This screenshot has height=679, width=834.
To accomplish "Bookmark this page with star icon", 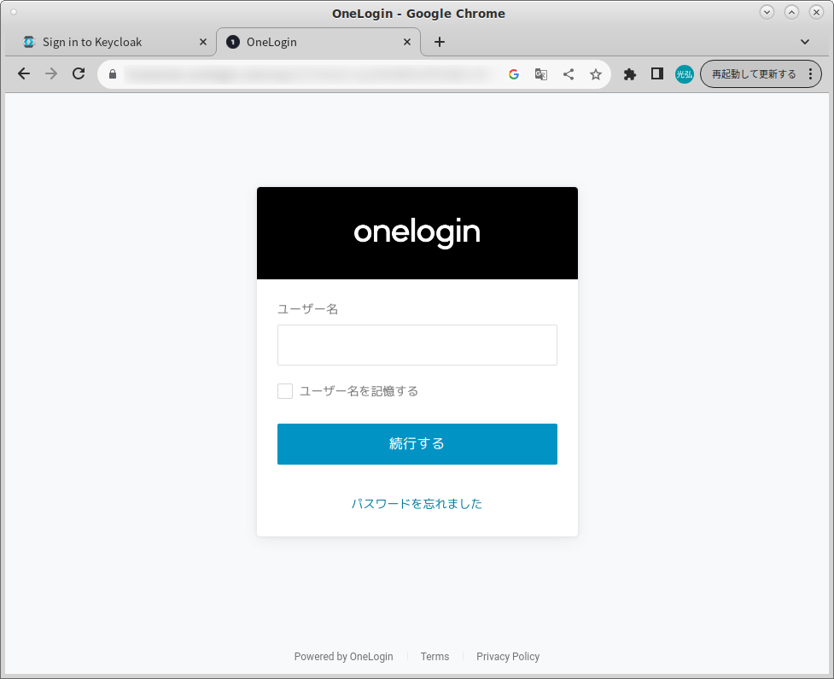I will (596, 74).
